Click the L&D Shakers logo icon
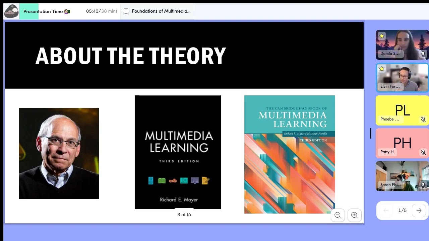This screenshot has height=241, width=429. [11, 11]
